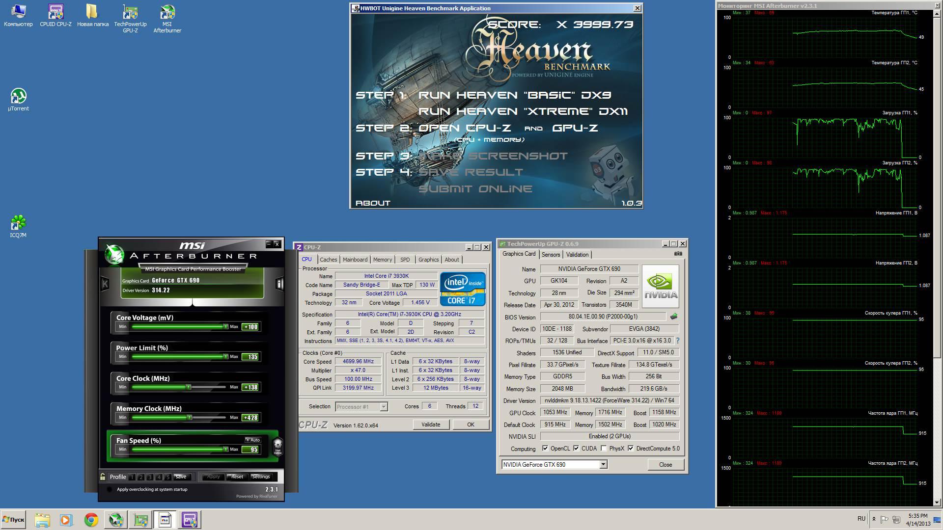Click the Validate button in CPU-Z

point(431,424)
